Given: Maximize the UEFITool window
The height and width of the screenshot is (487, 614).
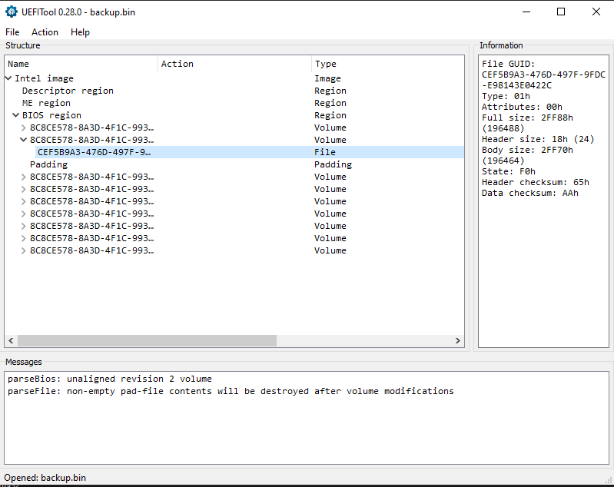Looking at the screenshot, I should click(561, 12).
